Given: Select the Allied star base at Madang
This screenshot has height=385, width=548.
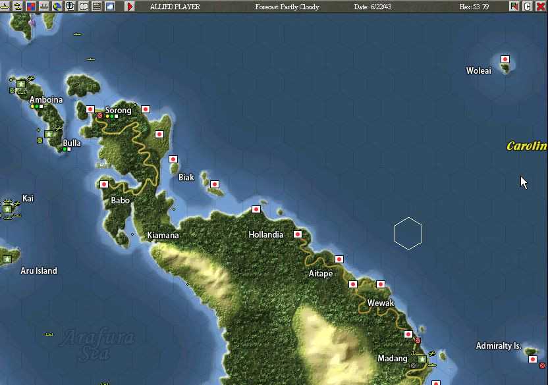Looking at the screenshot, I should [422, 359].
